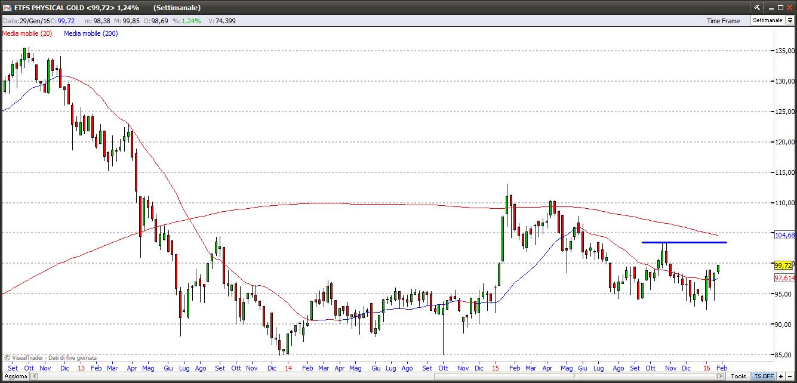This screenshot has width=797, height=383.
Task: Minimize the chart window
Action: pos(771,8)
